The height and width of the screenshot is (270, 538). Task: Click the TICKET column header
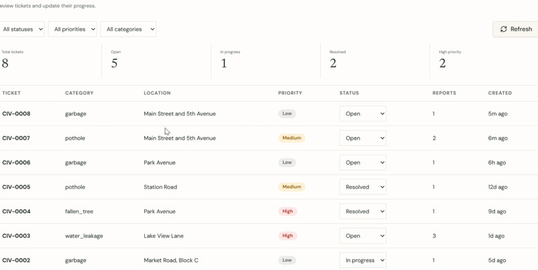click(11, 93)
